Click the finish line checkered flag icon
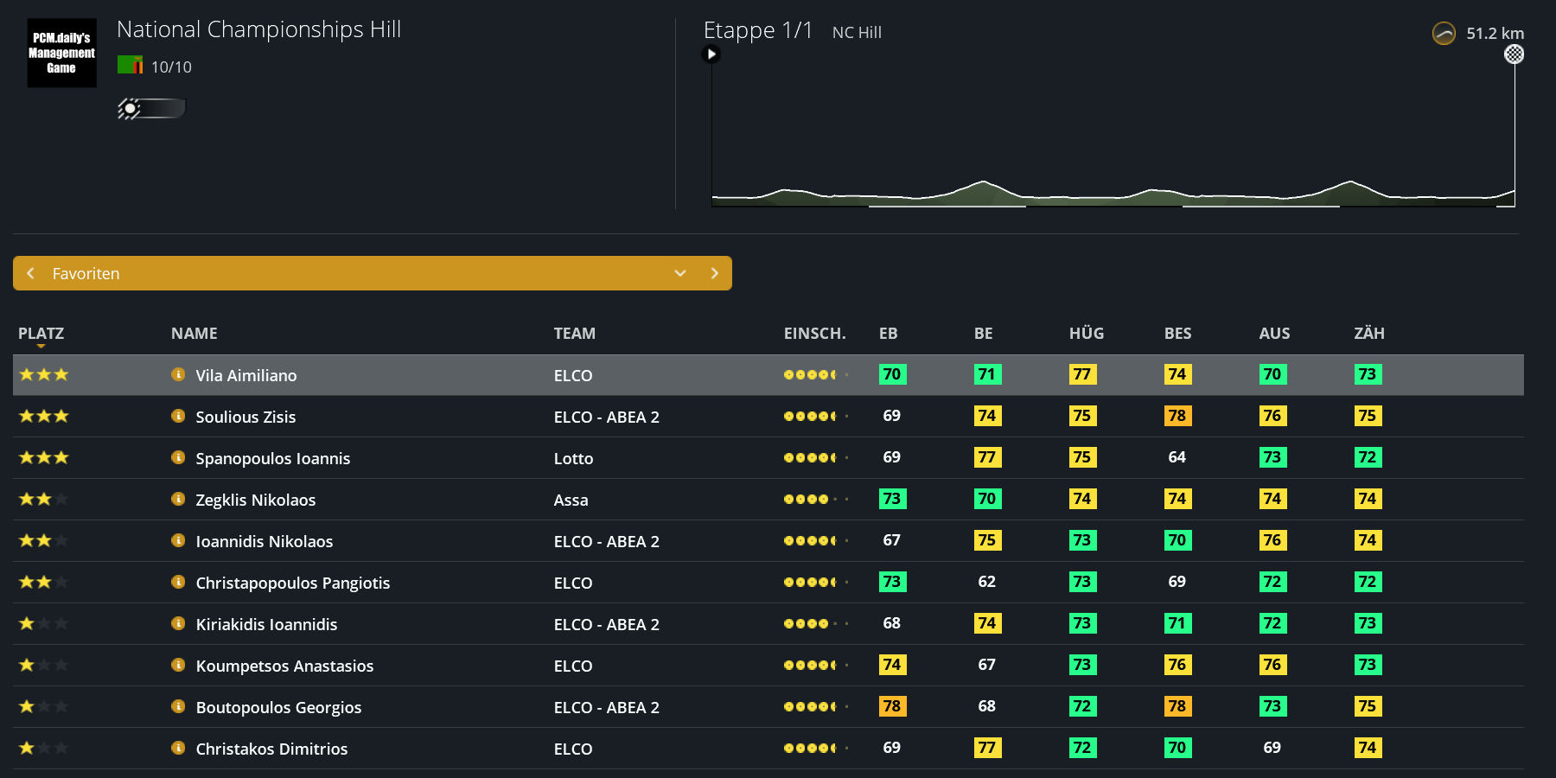1556x778 pixels. click(x=1515, y=54)
